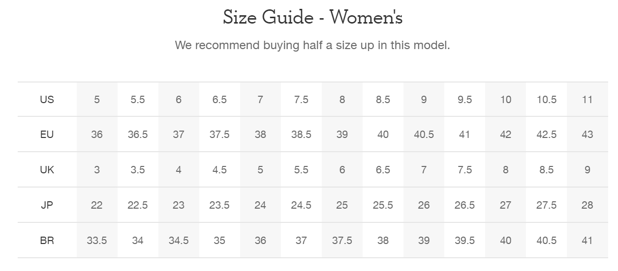Select the UK row header
Image resolution: width=618 pixels, height=271 pixels.
[x=47, y=170]
